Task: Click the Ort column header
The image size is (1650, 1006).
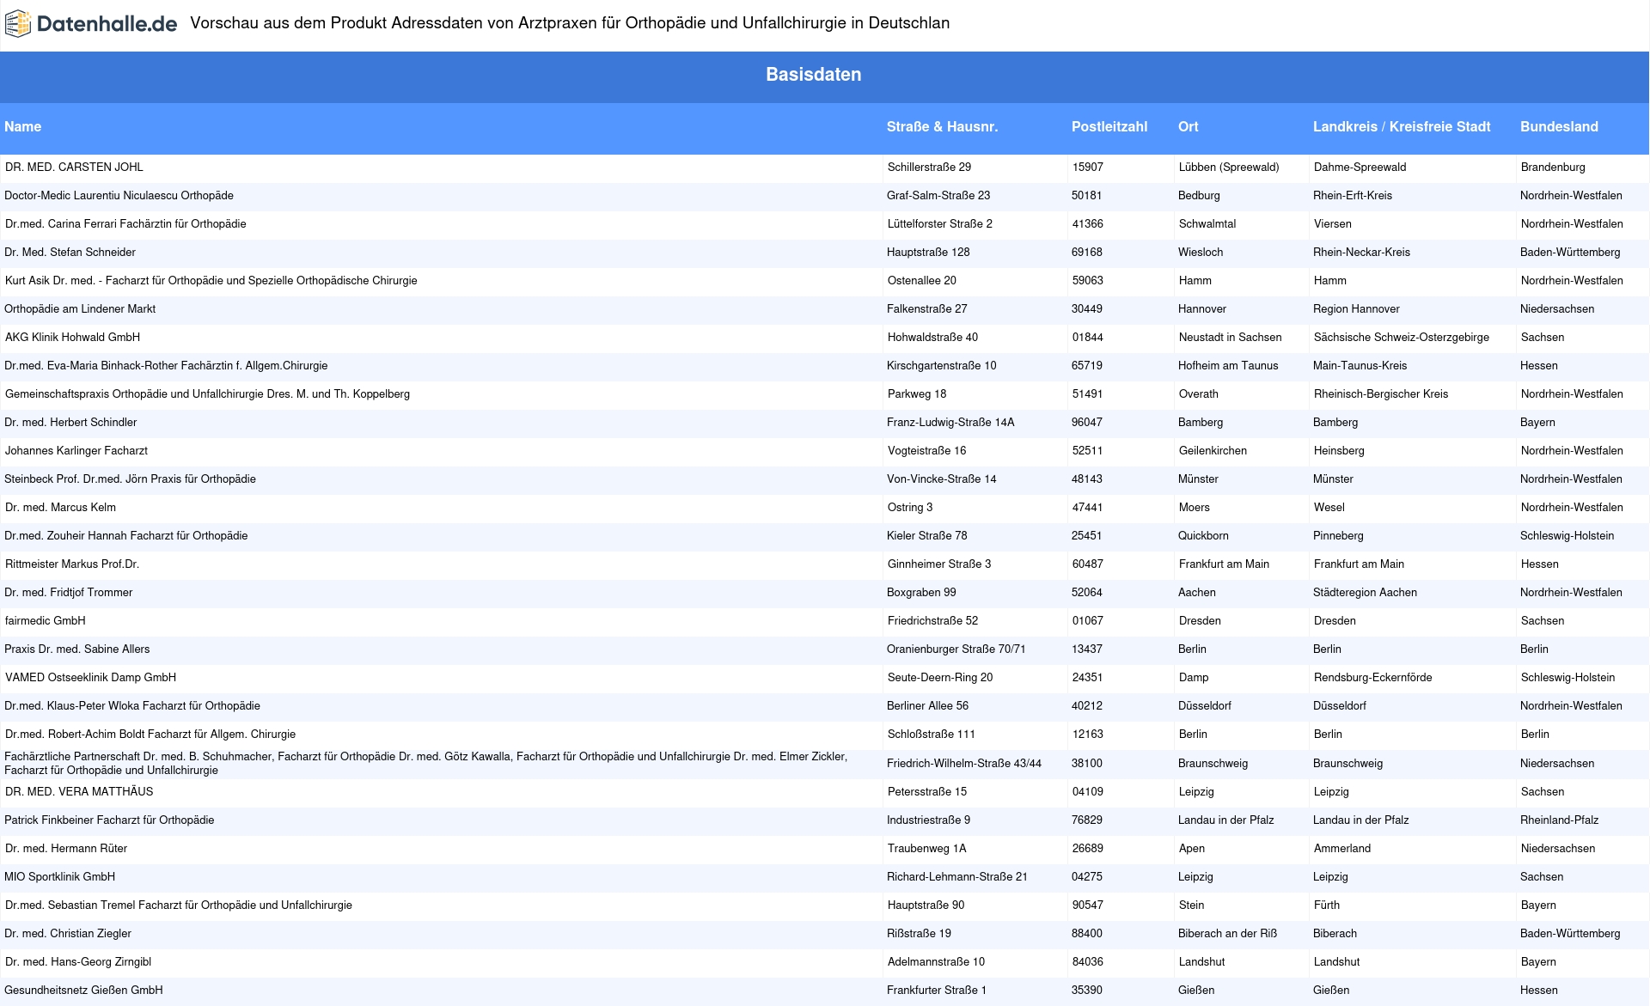Action: point(1189,127)
